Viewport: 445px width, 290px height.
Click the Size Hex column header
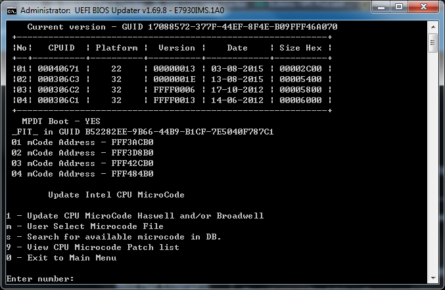click(300, 48)
